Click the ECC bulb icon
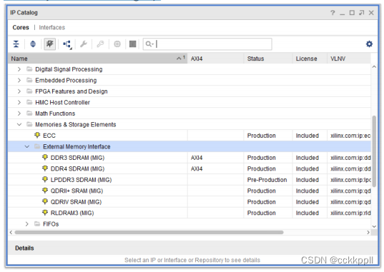Viewport: 384px width, 272px height. point(37,135)
